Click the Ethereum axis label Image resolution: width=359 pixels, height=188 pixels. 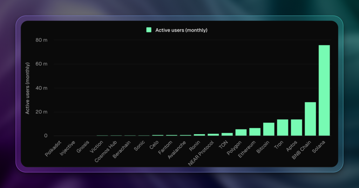tap(246, 149)
